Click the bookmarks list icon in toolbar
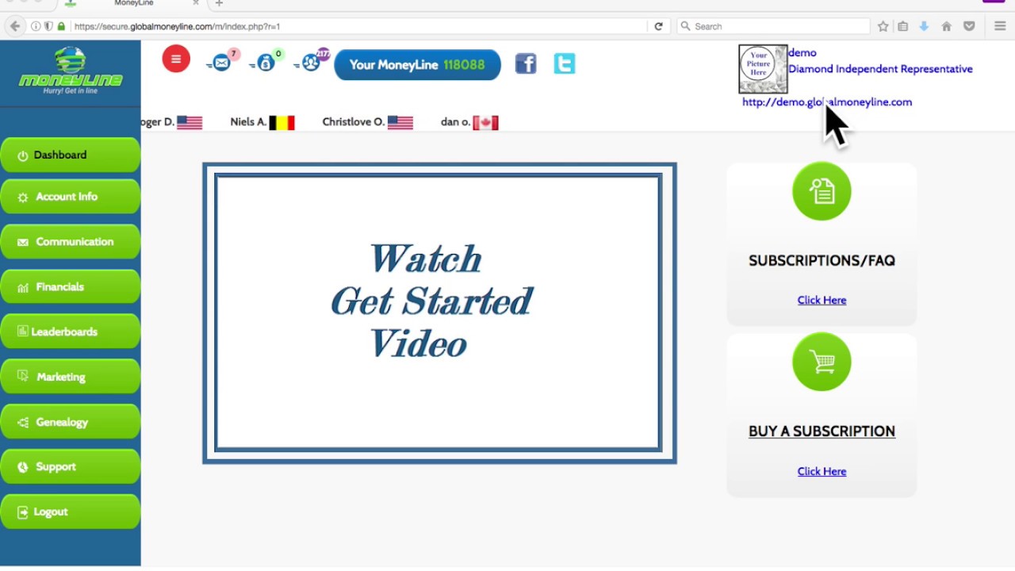 (902, 26)
